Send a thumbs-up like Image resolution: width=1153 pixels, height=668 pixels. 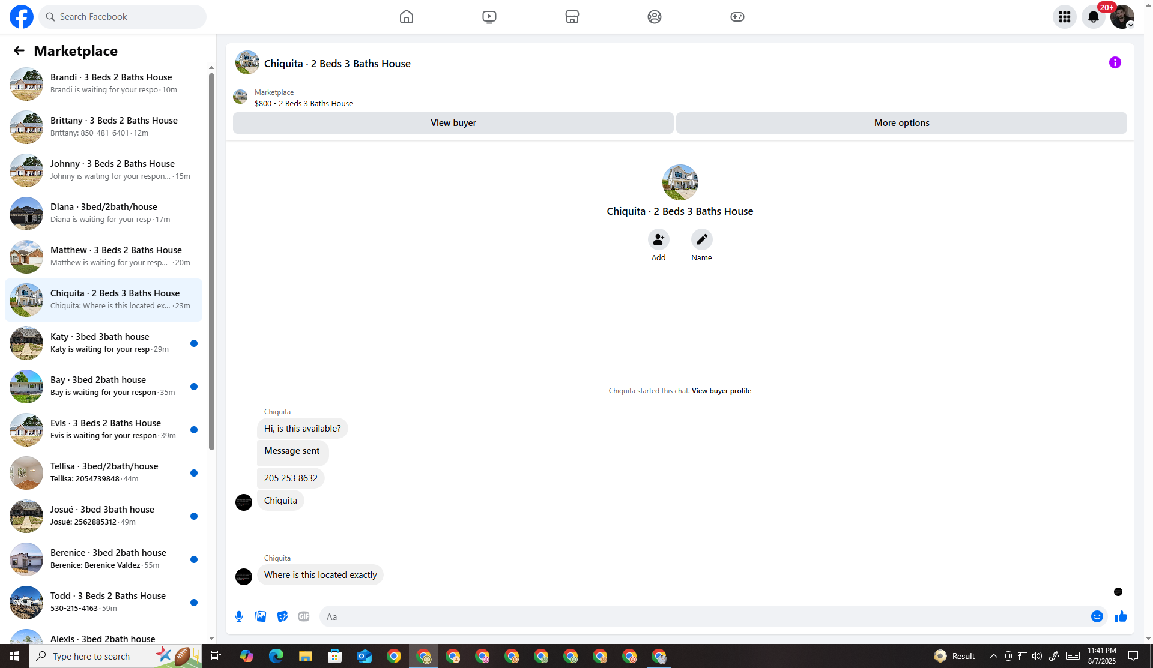(1121, 616)
